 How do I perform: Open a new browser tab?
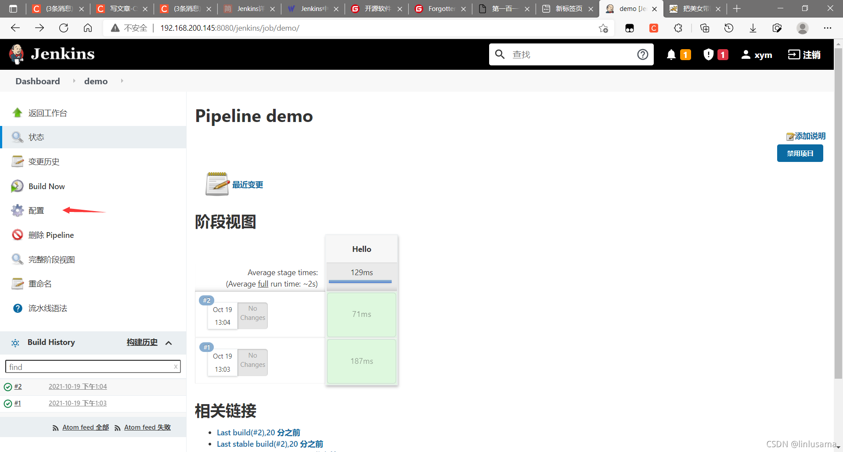737,9
